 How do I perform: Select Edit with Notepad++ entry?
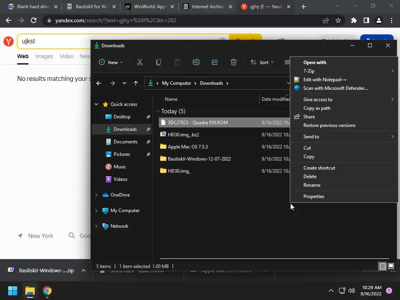[x=344, y=80]
